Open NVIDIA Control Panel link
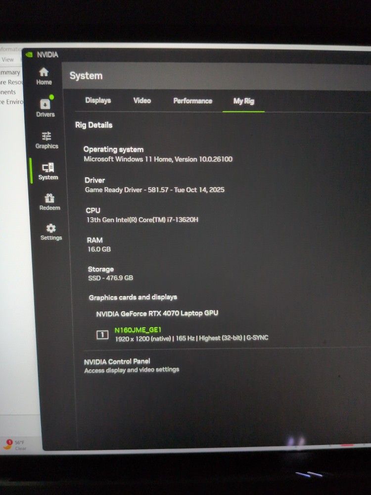Viewport: 371px width, 495px height. [x=117, y=361]
